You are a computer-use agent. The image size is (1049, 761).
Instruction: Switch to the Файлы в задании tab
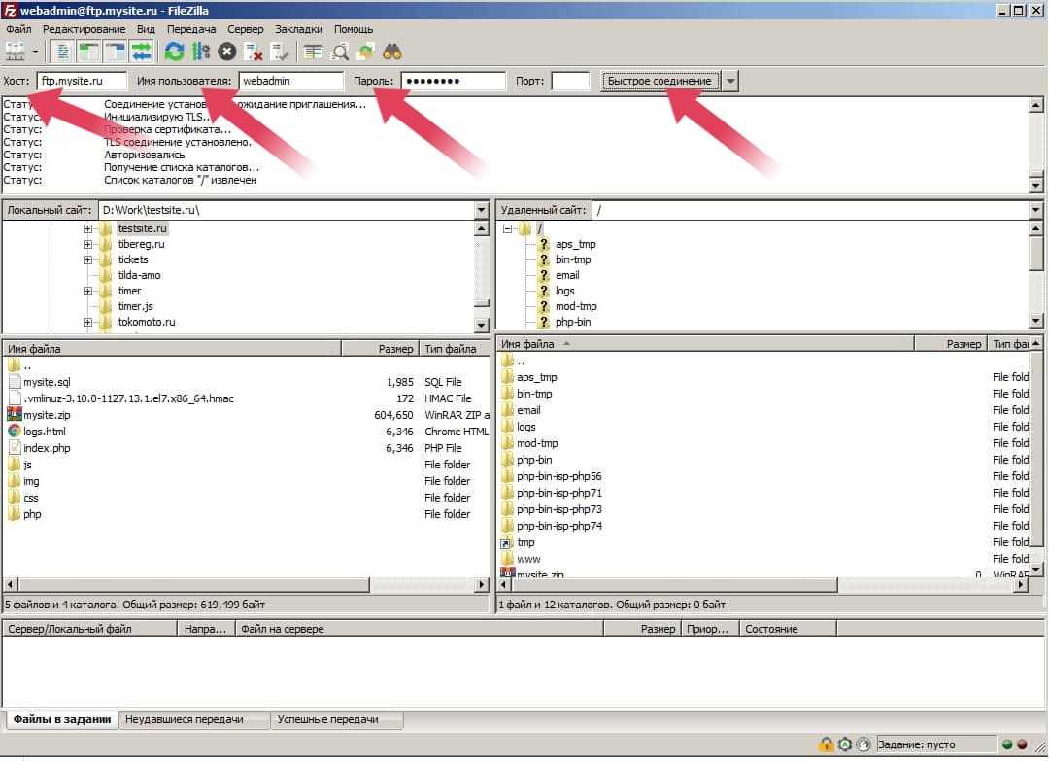click(62, 719)
